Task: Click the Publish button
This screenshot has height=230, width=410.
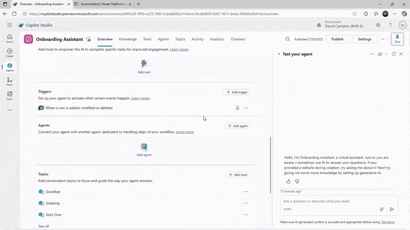Action: click(x=337, y=39)
